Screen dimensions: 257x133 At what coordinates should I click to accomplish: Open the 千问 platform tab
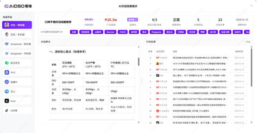17,72
